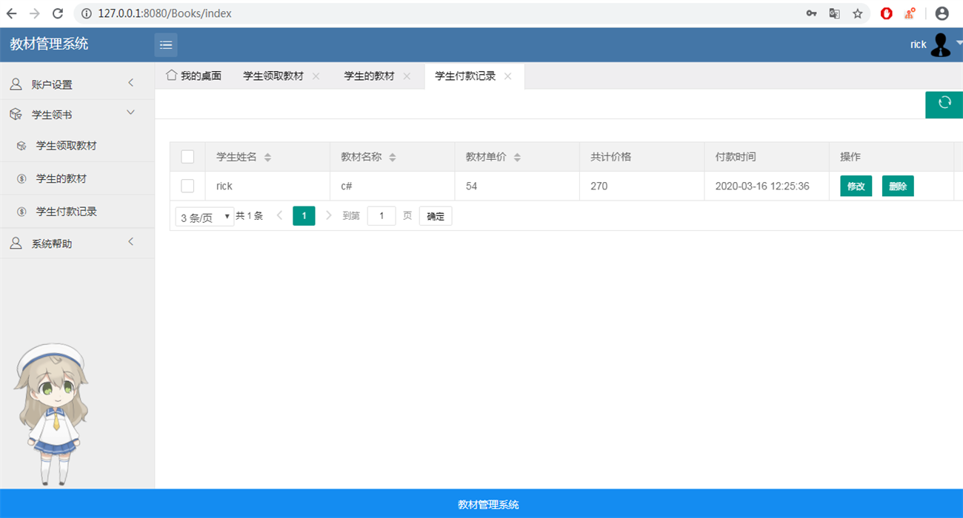The image size is (963, 518).
Task: Sort by 教材单价 column arrows
Action: (517, 158)
